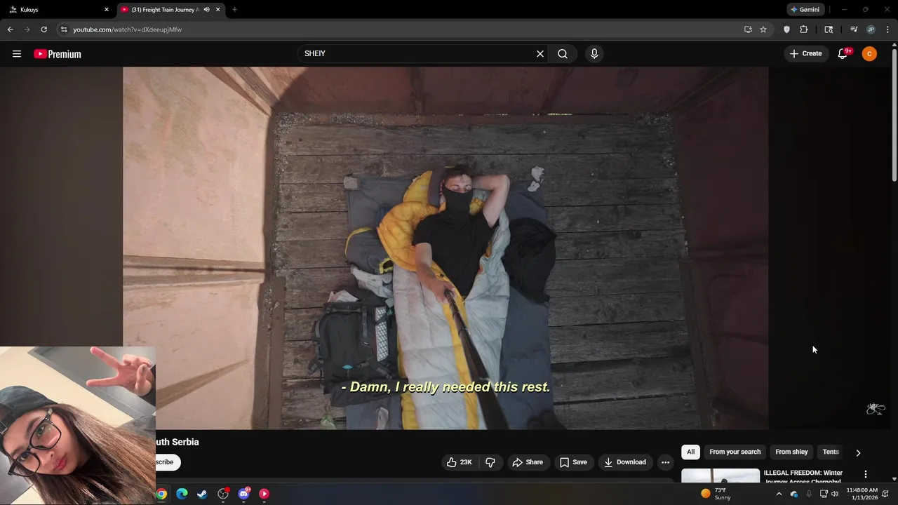
Task: Open Discord from taskbar
Action: tap(243, 494)
